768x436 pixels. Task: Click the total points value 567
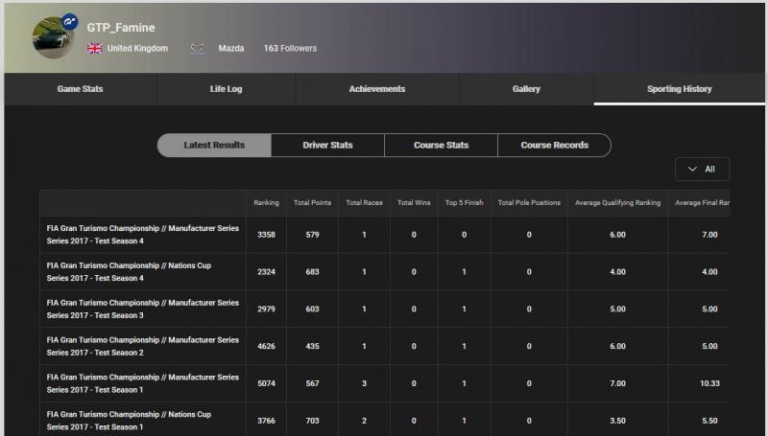[x=313, y=383]
